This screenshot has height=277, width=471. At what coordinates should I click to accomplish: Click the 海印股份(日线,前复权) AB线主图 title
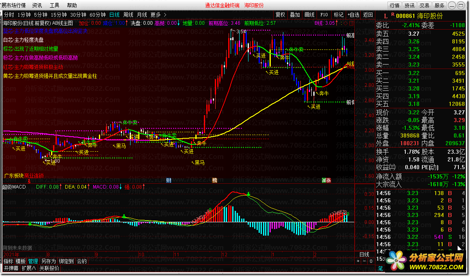[x=38, y=23]
